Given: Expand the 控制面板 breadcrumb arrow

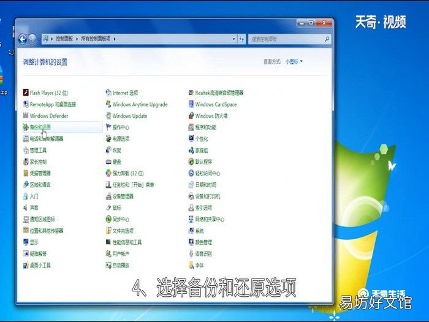Looking at the screenshot, I should [77, 39].
